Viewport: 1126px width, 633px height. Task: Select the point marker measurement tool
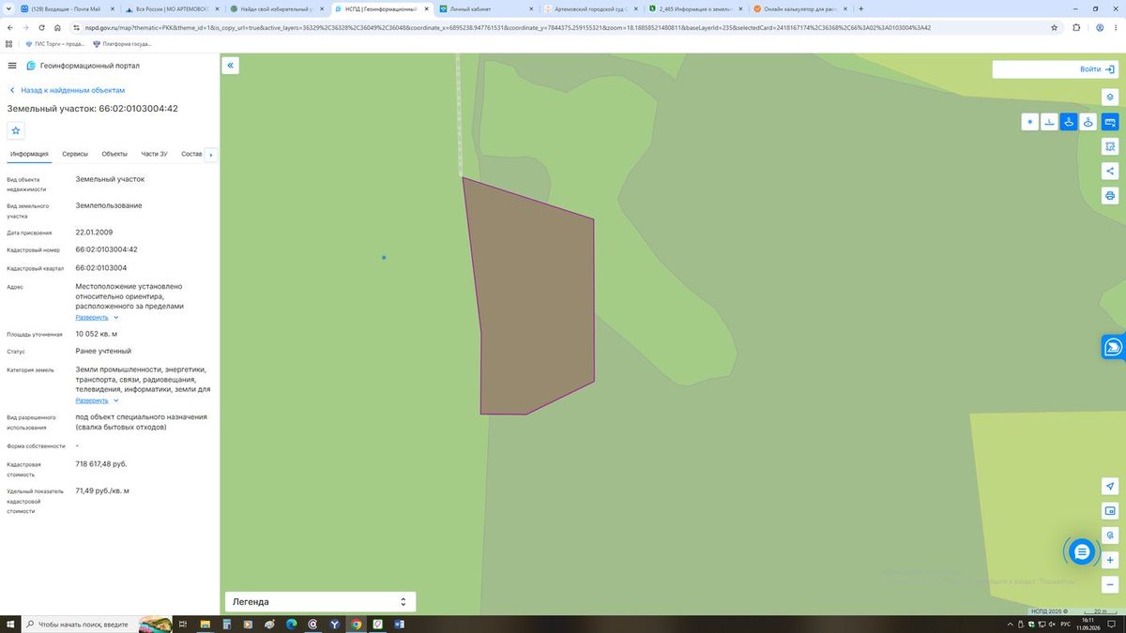pyautogui.click(x=1030, y=122)
